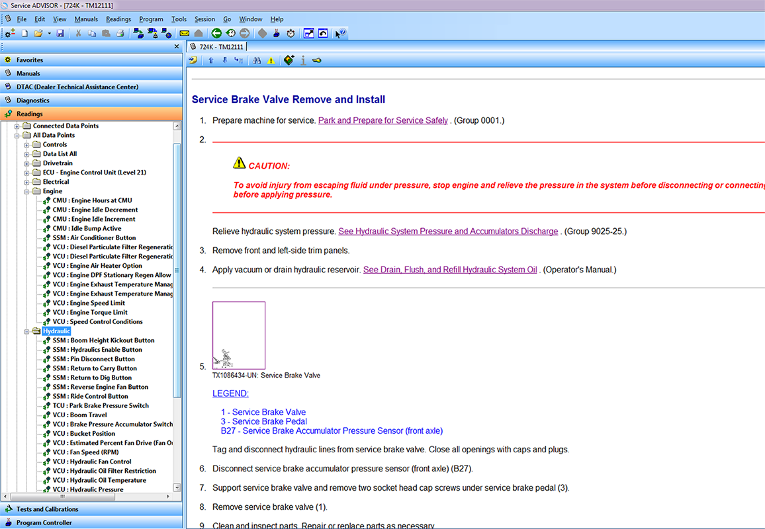
Task: Open Drain, Flush, and Refill Hydraulic System Oil link
Action: (x=450, y=270)
